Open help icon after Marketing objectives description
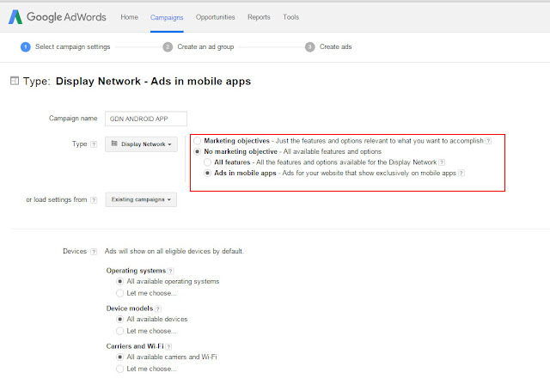This screenshot has height=391, width=550. click(488, 141)
